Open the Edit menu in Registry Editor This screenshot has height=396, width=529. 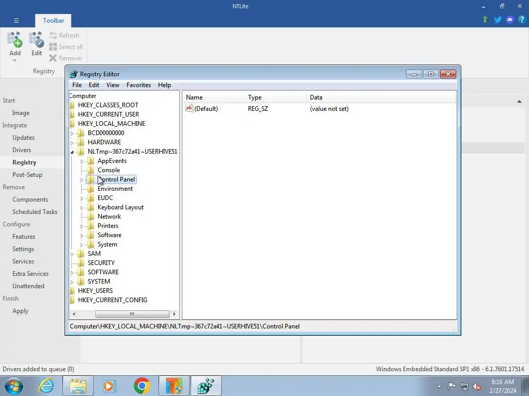point(94,85)
